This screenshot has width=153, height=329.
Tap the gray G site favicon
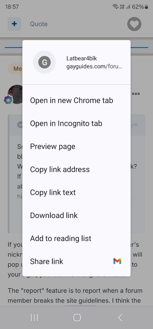(x=44, y=62)
